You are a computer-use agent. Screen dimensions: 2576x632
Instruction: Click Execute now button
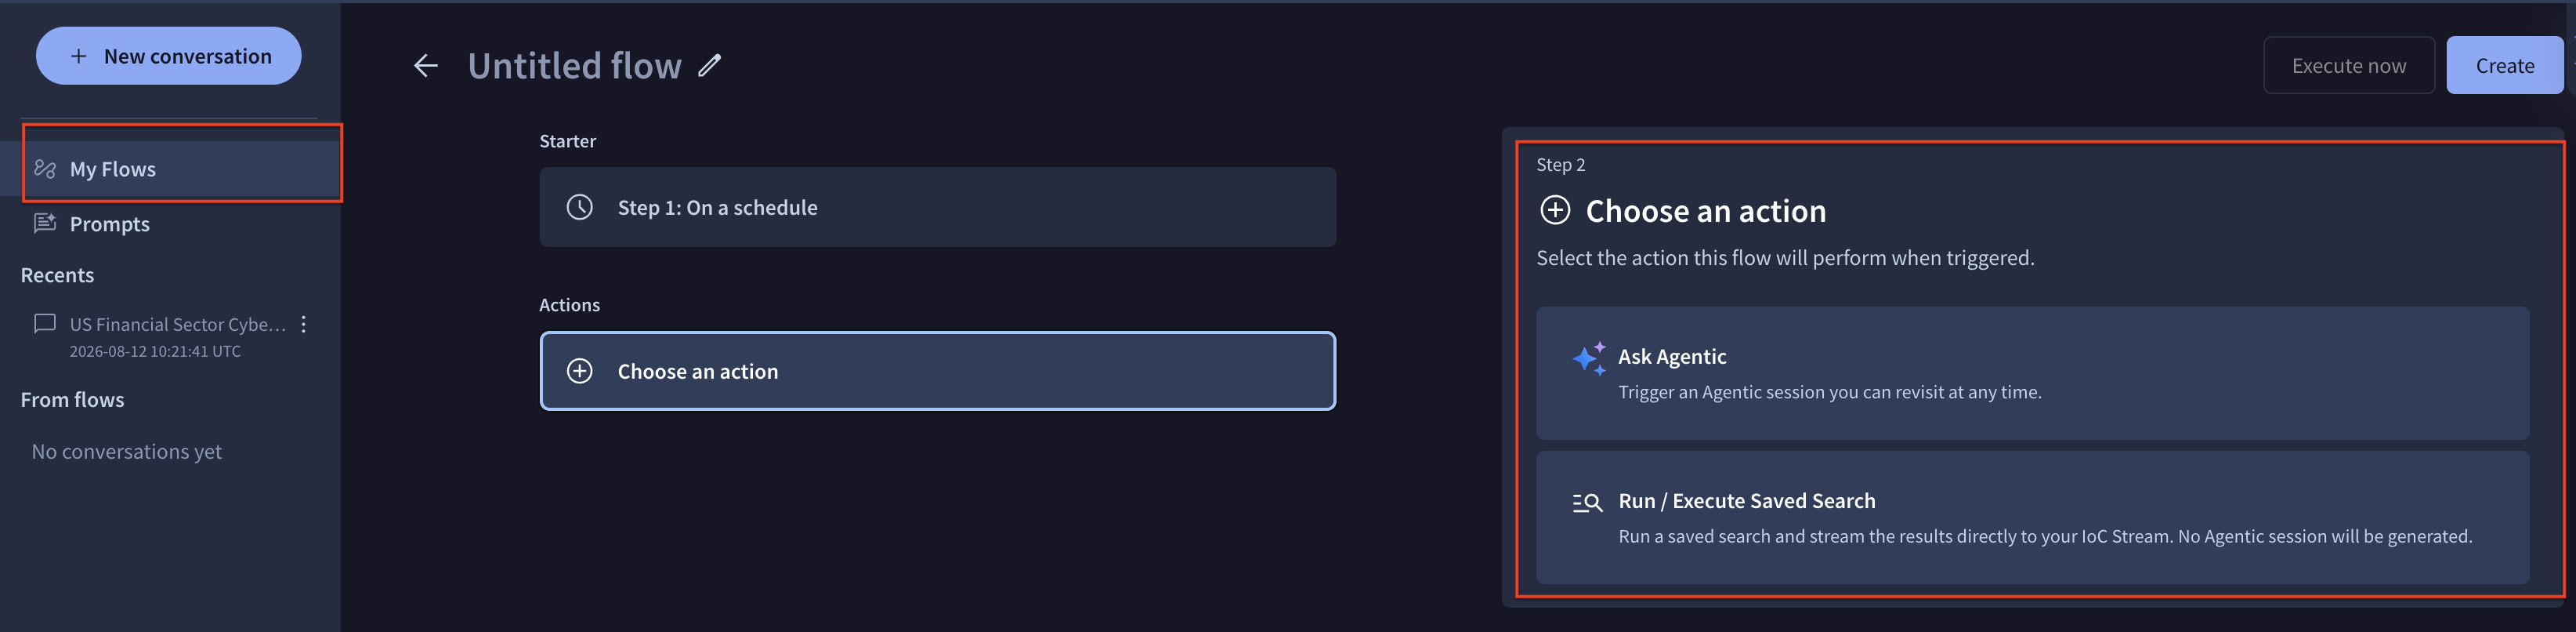(x=2348, y=66)
